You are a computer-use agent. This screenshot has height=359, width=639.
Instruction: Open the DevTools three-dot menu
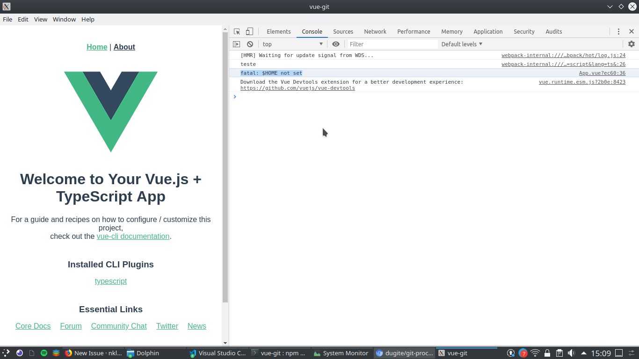point(618,31)
